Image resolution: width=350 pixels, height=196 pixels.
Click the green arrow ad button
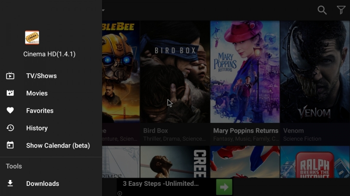coord(224,187)
